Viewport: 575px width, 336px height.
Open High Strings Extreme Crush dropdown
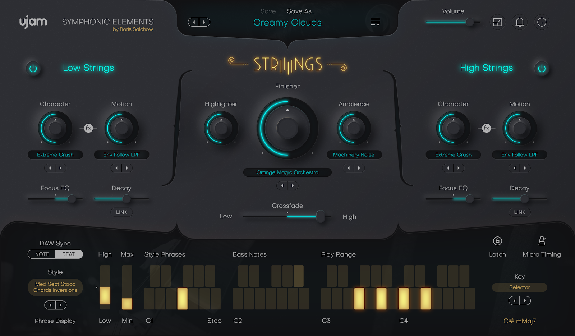click(453, 155)
